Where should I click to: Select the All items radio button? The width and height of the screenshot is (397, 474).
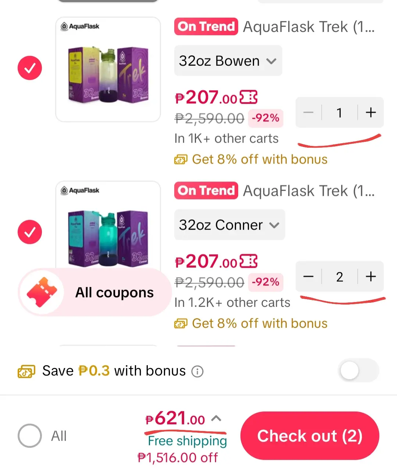(x=30, y=436)
